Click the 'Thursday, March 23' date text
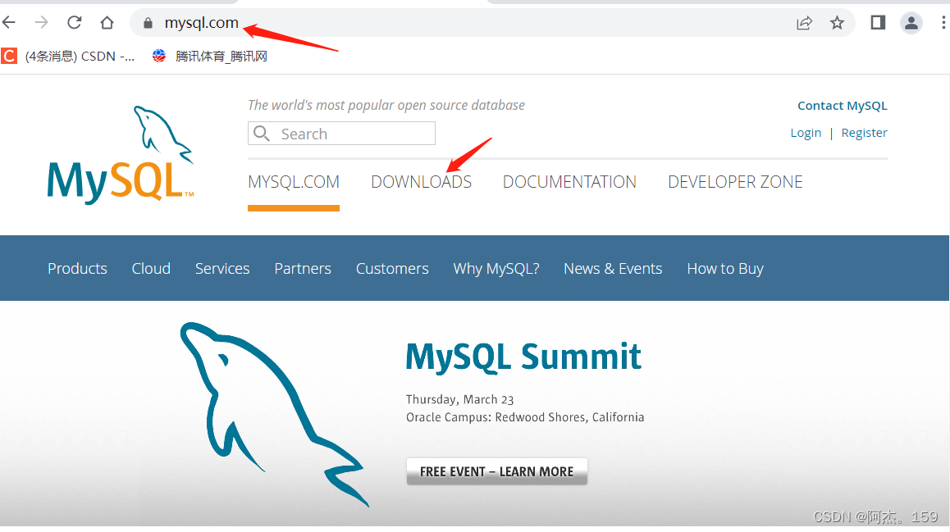Image resolution: width=950 pixels, height=532 pixels. tap(460, 400)
